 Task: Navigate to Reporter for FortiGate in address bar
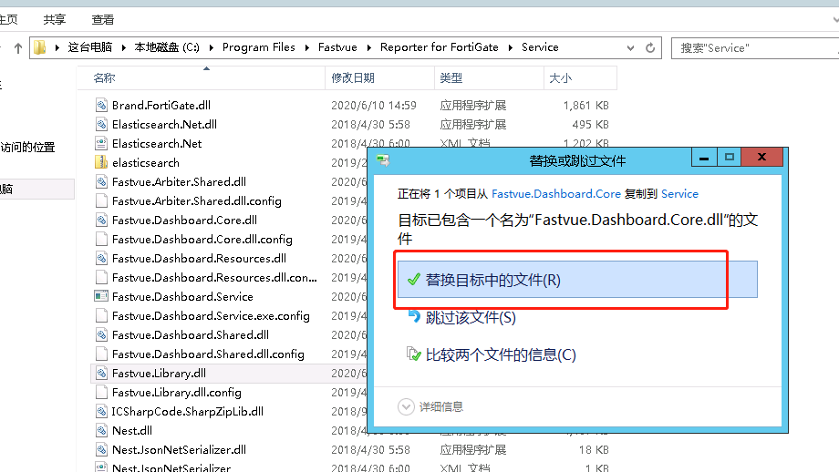439,47
